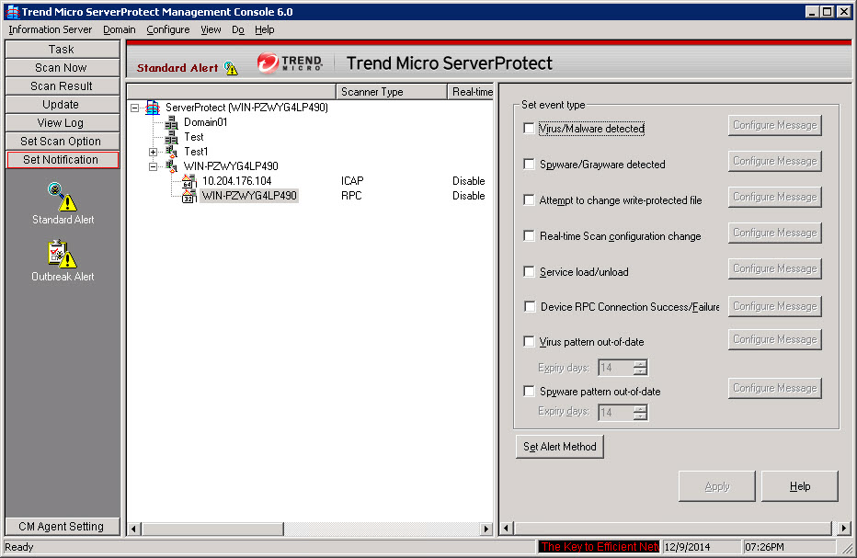Click the Apply button
The width and height of the screenshot is (857, 558).
[x=717, y=486]
